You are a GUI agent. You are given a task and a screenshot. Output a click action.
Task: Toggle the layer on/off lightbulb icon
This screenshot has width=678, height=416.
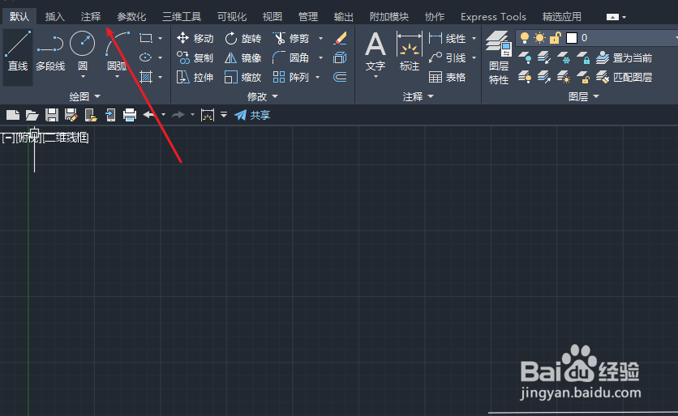tap(524, 38)
